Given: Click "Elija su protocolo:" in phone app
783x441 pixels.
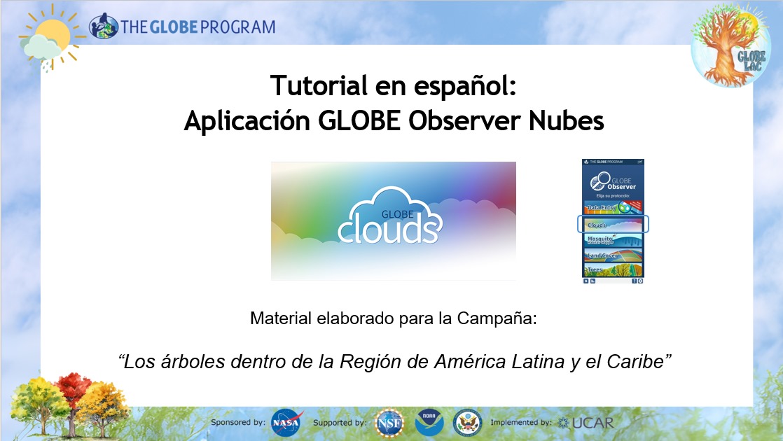Looking at the screenshot, I should pyautogui.click(x=613, y=195).
